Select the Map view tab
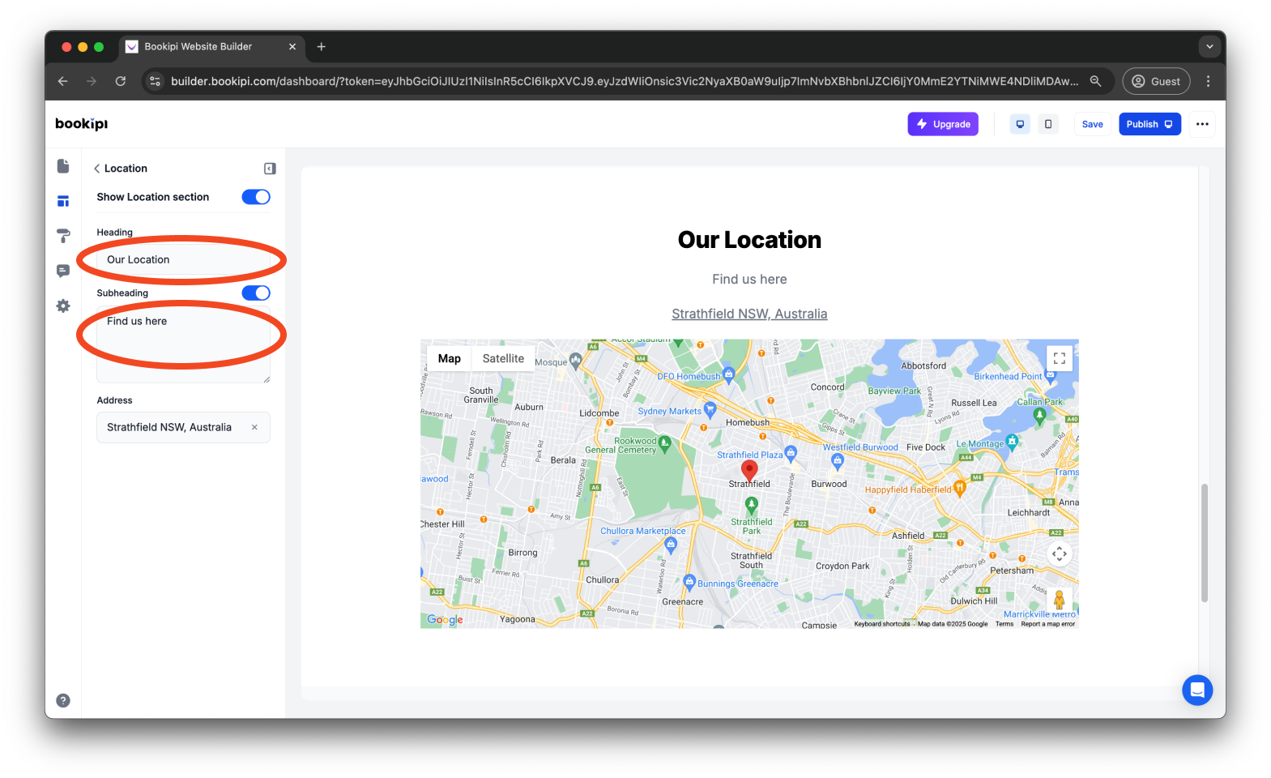The image size is (1271, 778). [450, 358]
